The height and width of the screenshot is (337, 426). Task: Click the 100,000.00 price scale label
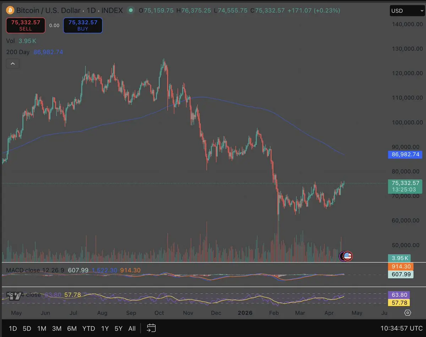pos(408,123)
